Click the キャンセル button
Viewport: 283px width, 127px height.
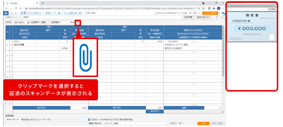click(x=218, y=123)
